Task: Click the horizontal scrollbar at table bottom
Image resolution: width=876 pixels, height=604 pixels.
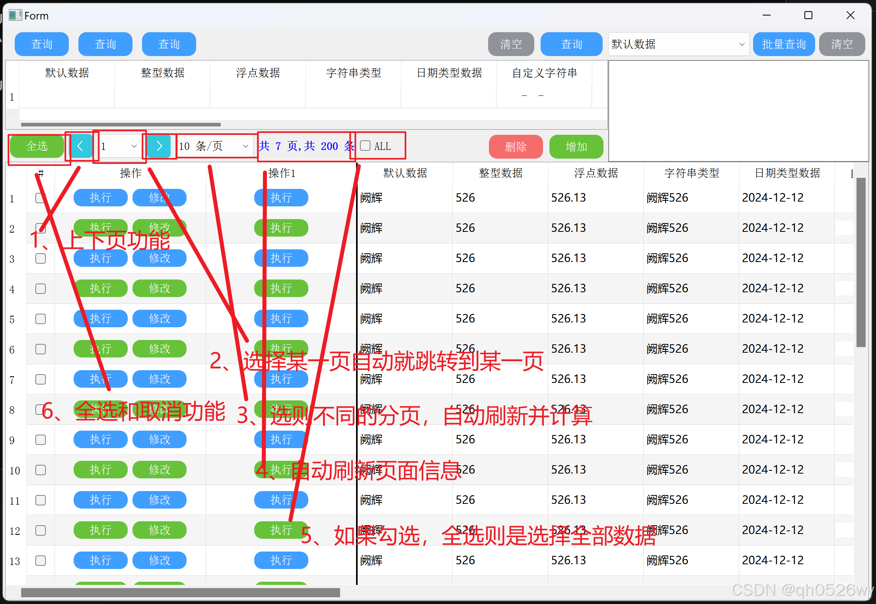Action: tap(180, 592)
